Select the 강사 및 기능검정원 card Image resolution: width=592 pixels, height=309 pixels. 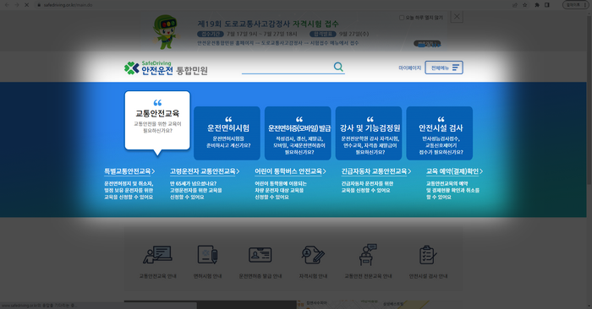369,133
